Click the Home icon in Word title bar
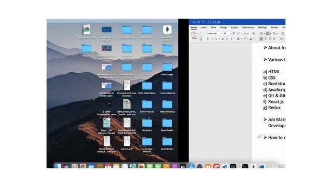332x187 pixels. pyautogui.click(x=193, y=22)
